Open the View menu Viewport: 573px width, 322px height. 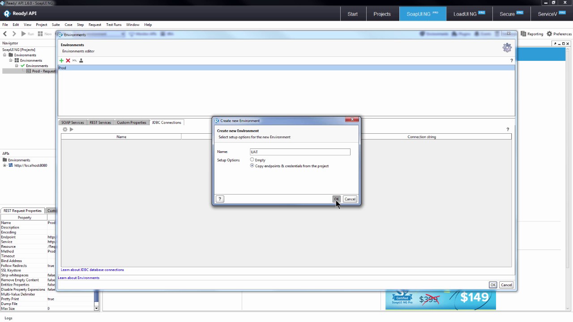click(27, 25)
